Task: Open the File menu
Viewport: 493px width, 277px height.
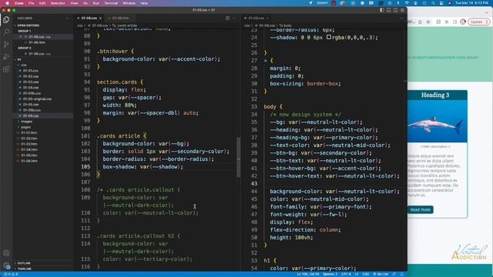Action: coord(31,3)
